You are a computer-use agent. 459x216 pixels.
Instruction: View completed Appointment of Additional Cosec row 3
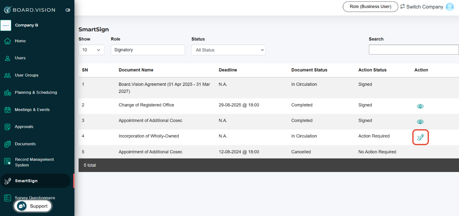coord(420,122)
